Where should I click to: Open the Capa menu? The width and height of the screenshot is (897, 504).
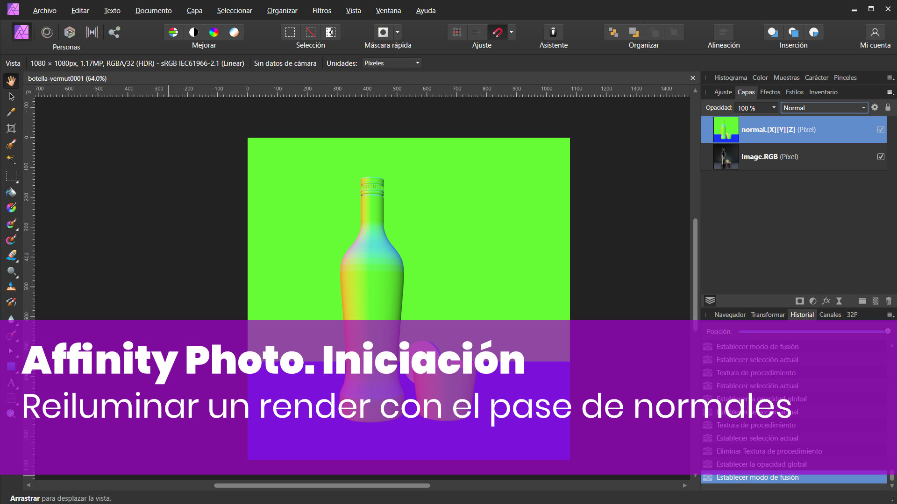tap(194, 10)
